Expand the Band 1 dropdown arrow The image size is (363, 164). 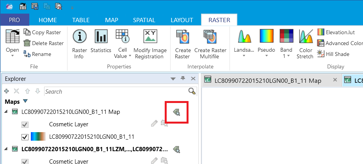click(x=288, y=56)
